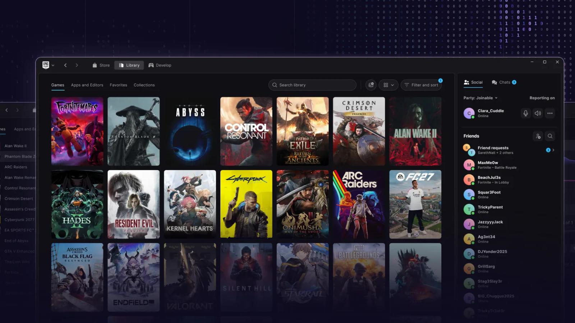
Task: Open the Hades II tile
Action: [x=77, y=204]
